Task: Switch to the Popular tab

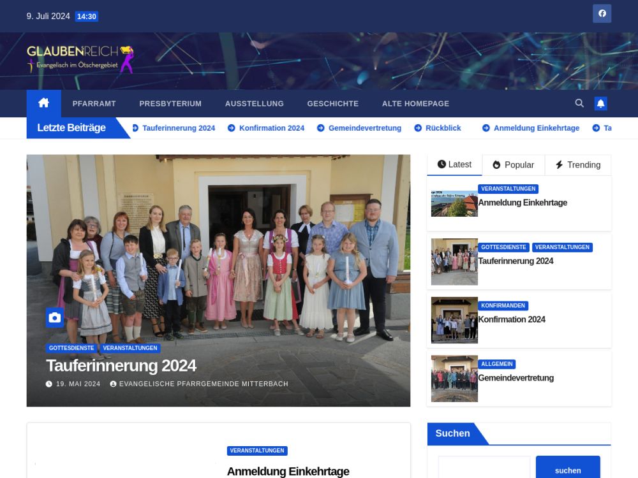Action: (513, 164)
